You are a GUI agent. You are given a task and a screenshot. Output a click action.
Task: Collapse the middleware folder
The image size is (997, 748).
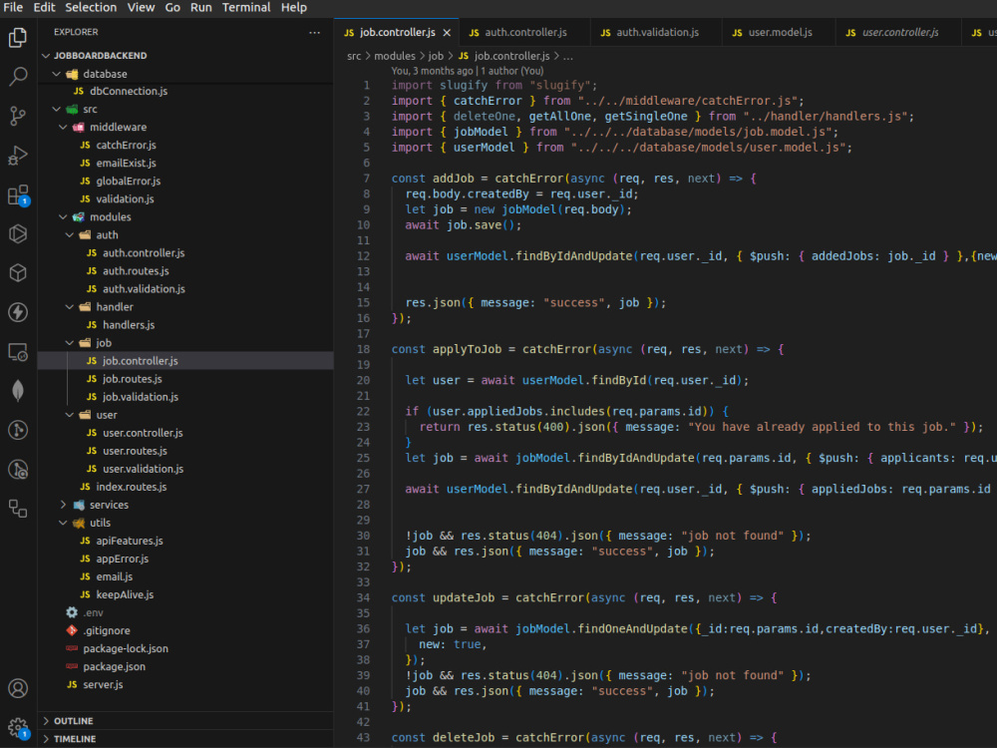coord(63,128)
